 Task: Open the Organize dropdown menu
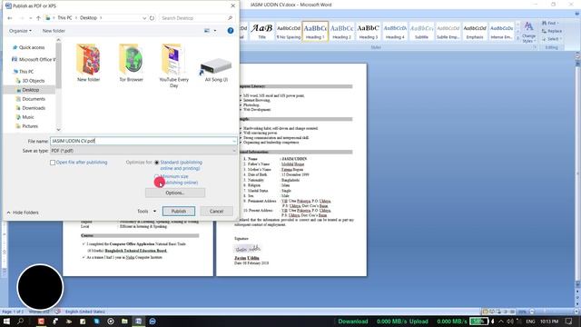[x=20, y=31]
